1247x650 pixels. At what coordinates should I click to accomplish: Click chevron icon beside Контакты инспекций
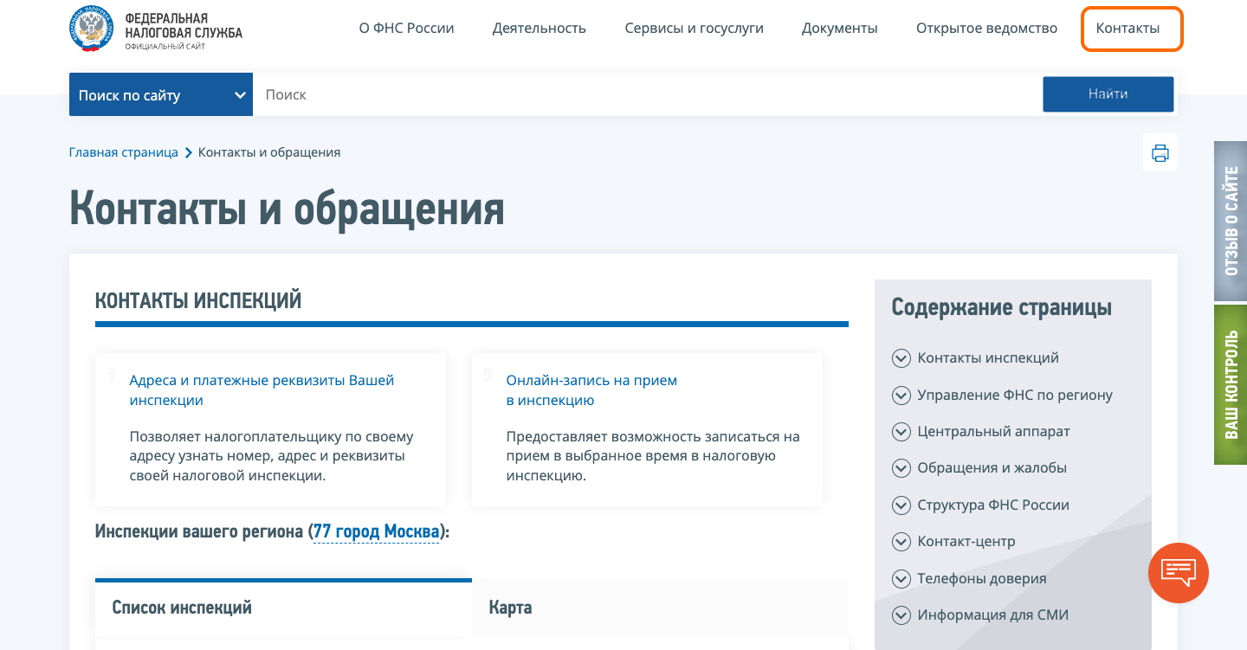click(901, 358)
